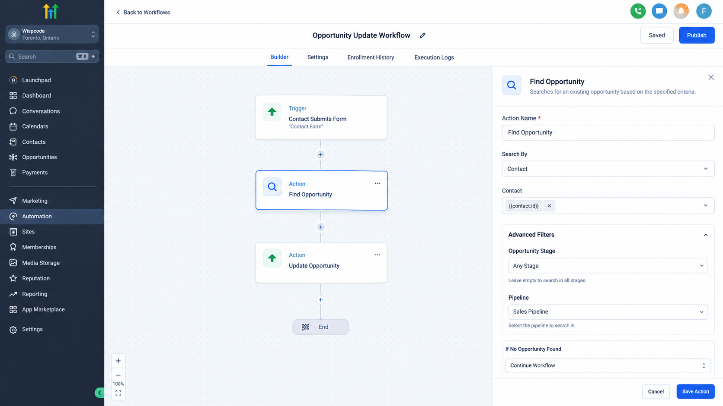Click Save Action button

[x=695, y=391]
